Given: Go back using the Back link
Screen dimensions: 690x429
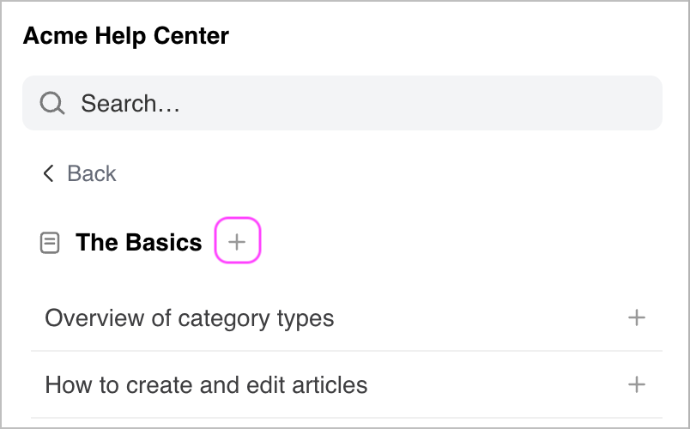Looking at the screenshot, I should pos(80,173).
